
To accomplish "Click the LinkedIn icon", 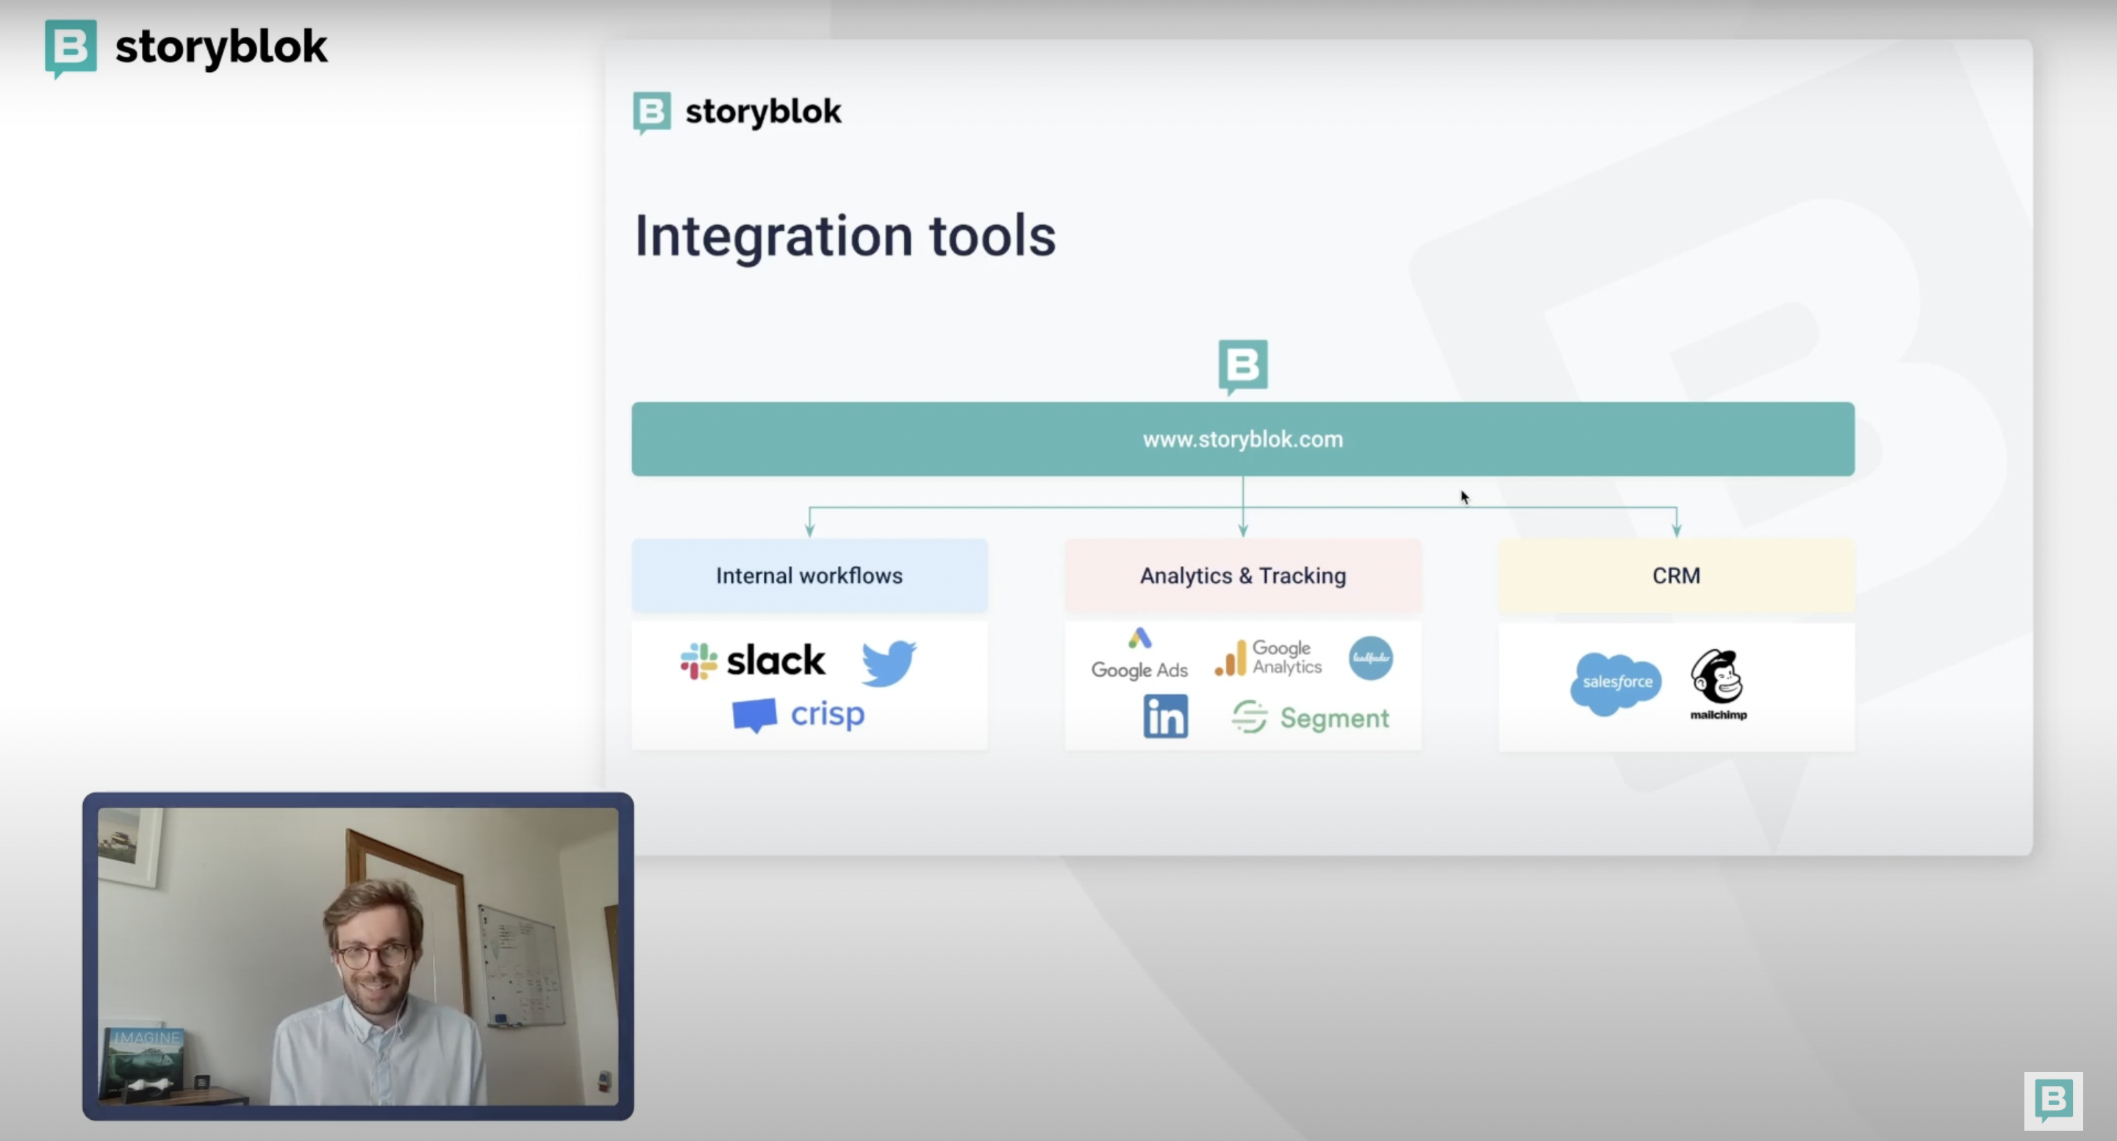I will click(x=1165, y=716).
